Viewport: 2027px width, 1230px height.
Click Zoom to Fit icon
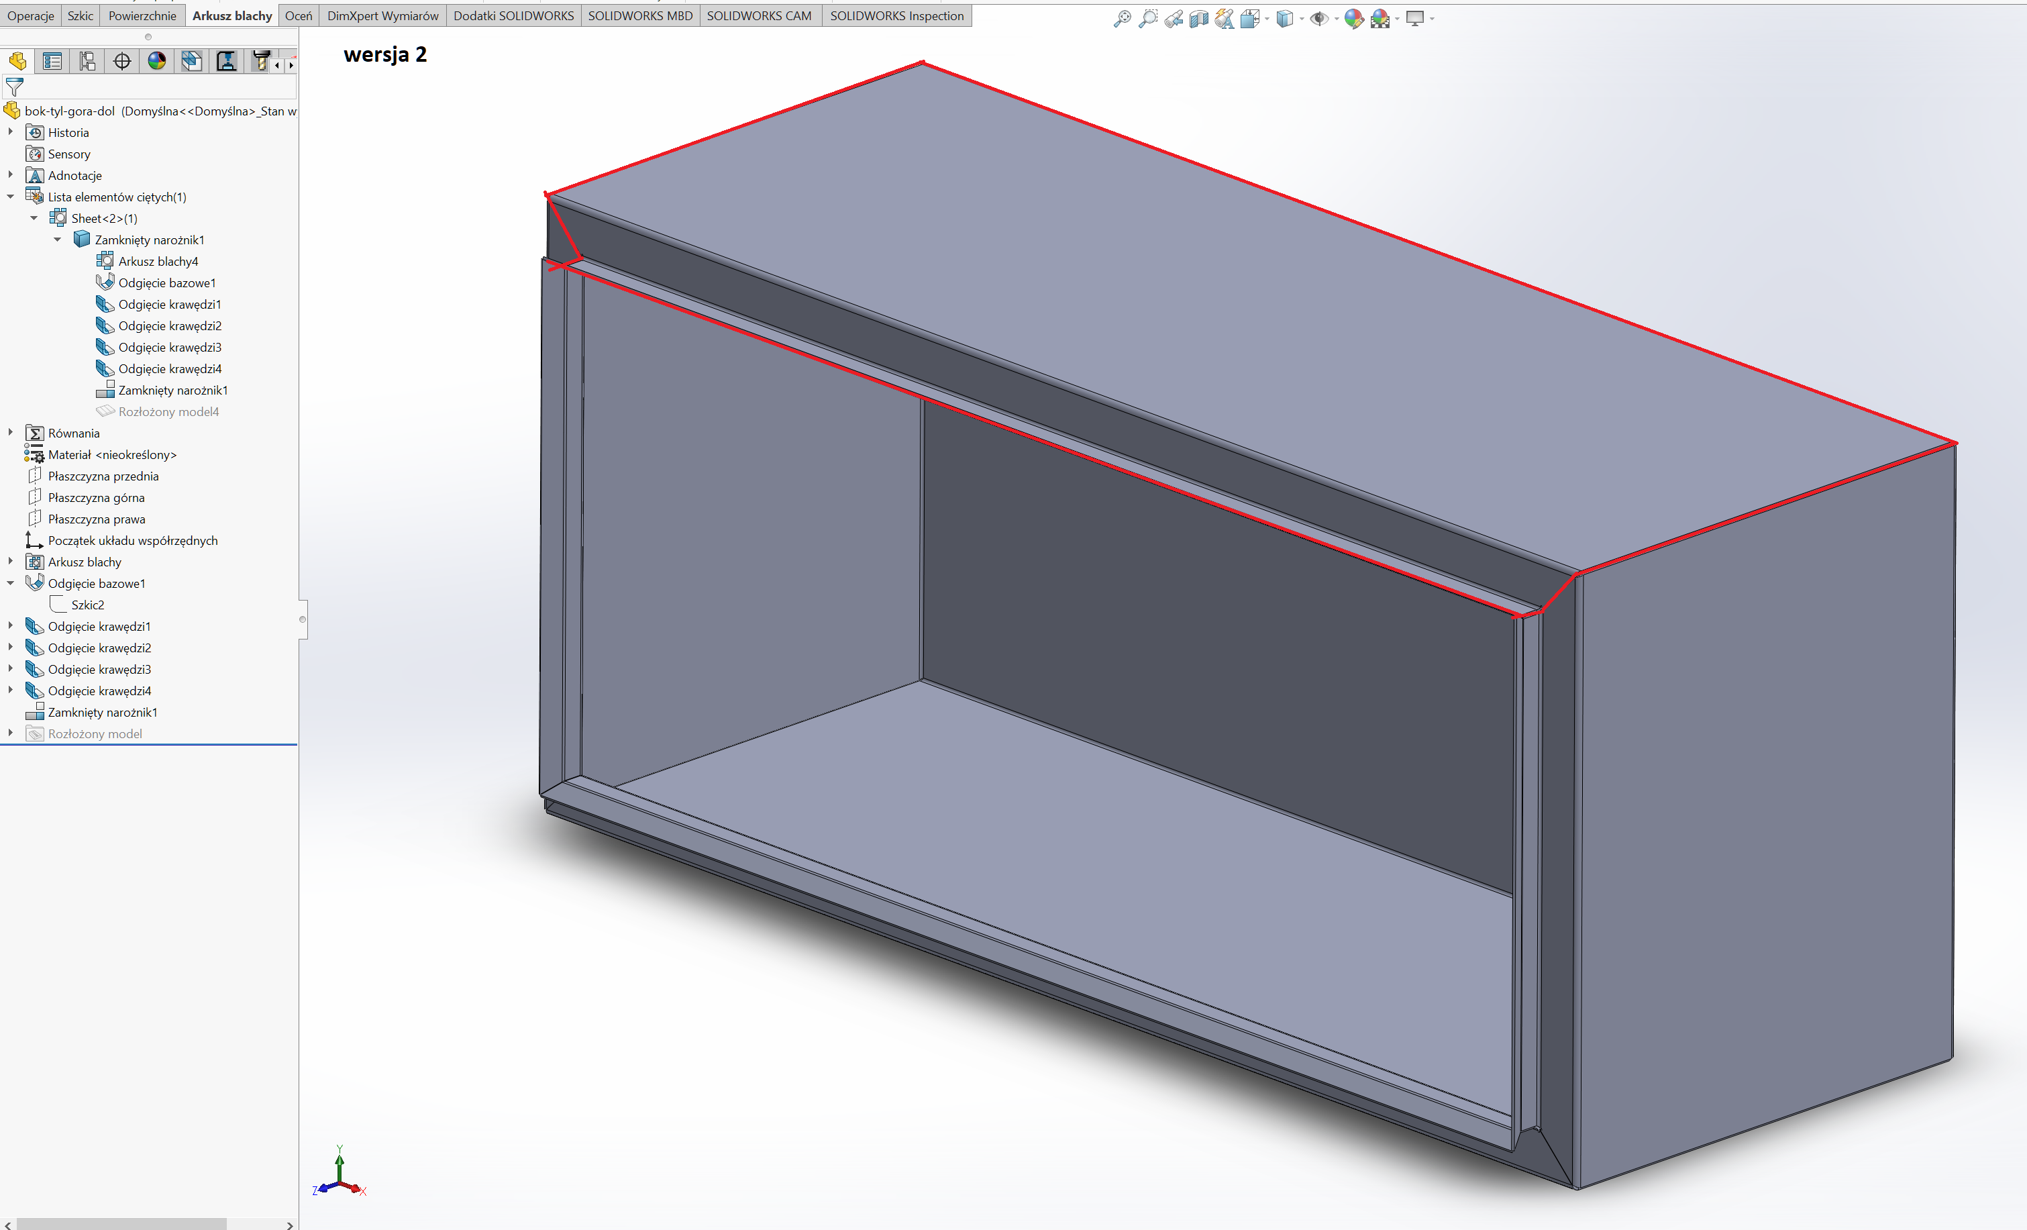[x=1122, y=18]
